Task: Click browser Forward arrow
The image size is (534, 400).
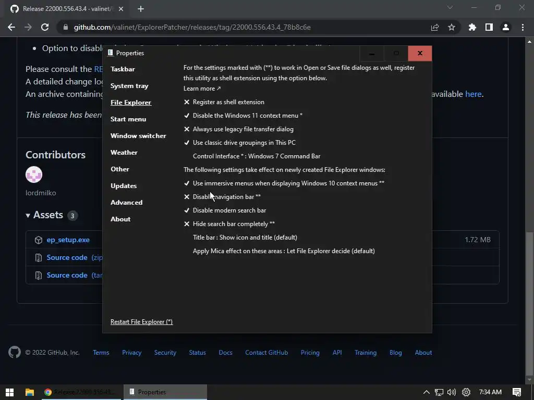Action: (x=28, y=27)
